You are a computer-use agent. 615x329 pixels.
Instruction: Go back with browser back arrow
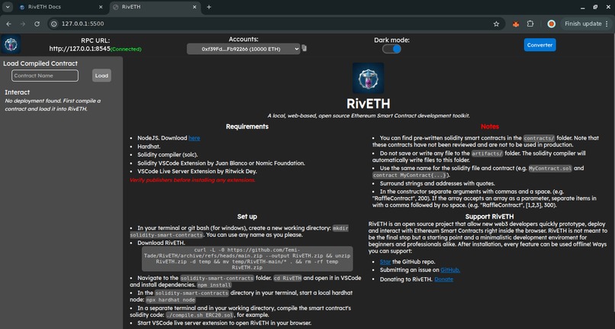(8, 24)
